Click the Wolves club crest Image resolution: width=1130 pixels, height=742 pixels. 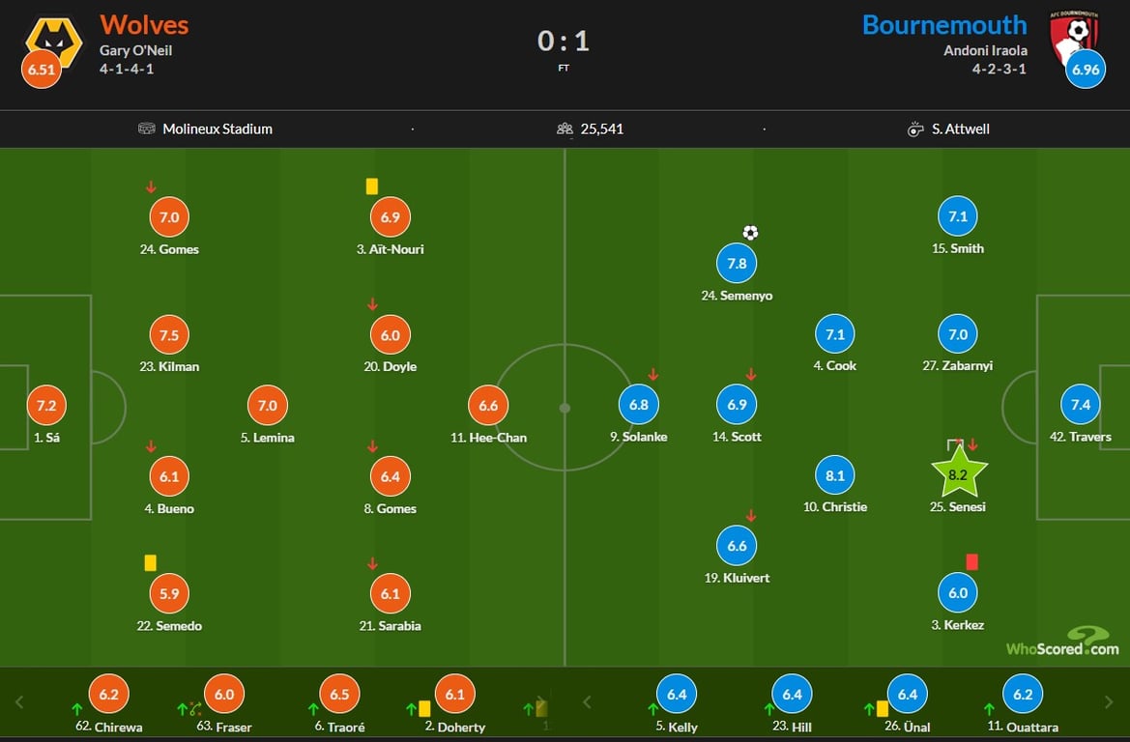[56, 41]
